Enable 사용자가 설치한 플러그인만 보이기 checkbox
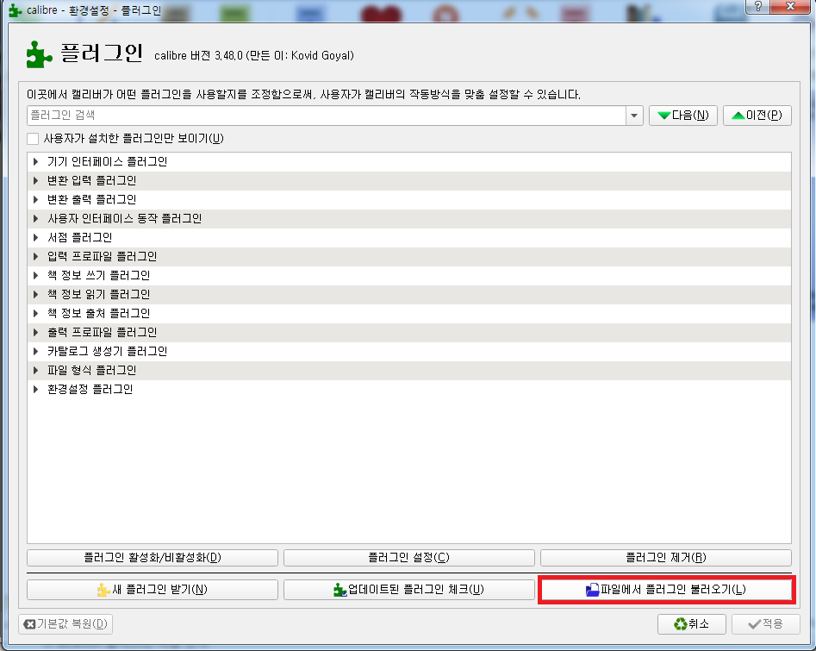Screen dimensions: 816x651 tap(33, 139)
